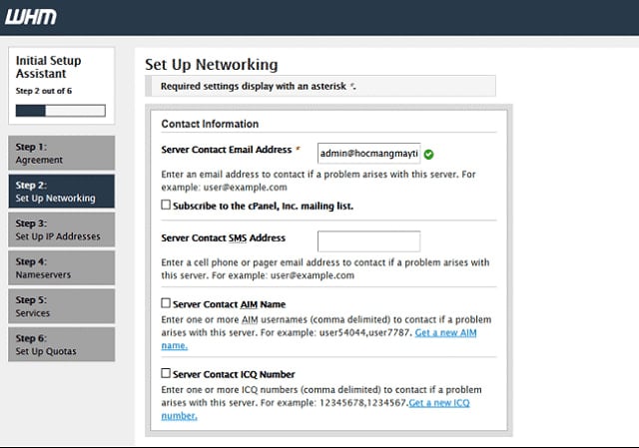Click the Set Up Networking heading
This screenshot has height=448, width=639.
coord(211,65)
